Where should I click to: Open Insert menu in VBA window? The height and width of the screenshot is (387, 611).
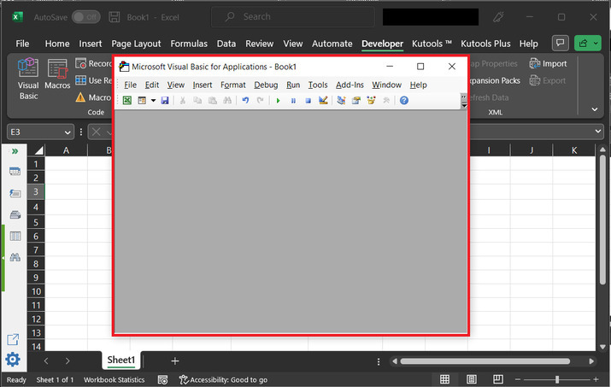(x=203, y=85)
